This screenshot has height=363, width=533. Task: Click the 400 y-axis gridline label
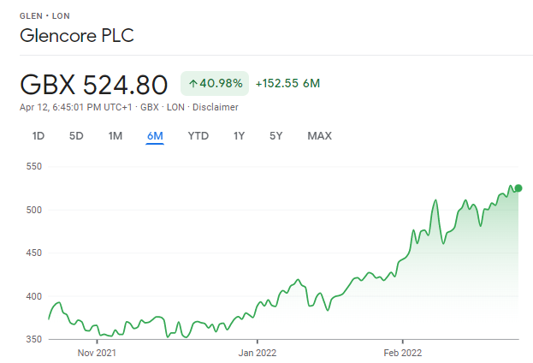click(34, 296)
